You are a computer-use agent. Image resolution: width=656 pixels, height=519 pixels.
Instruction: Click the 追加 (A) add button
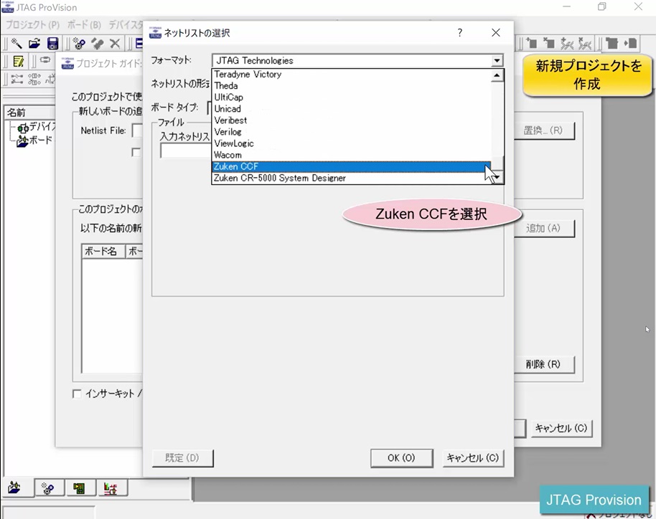544,229
